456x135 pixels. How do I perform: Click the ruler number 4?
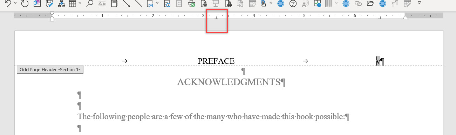click(x=254, y=16)
